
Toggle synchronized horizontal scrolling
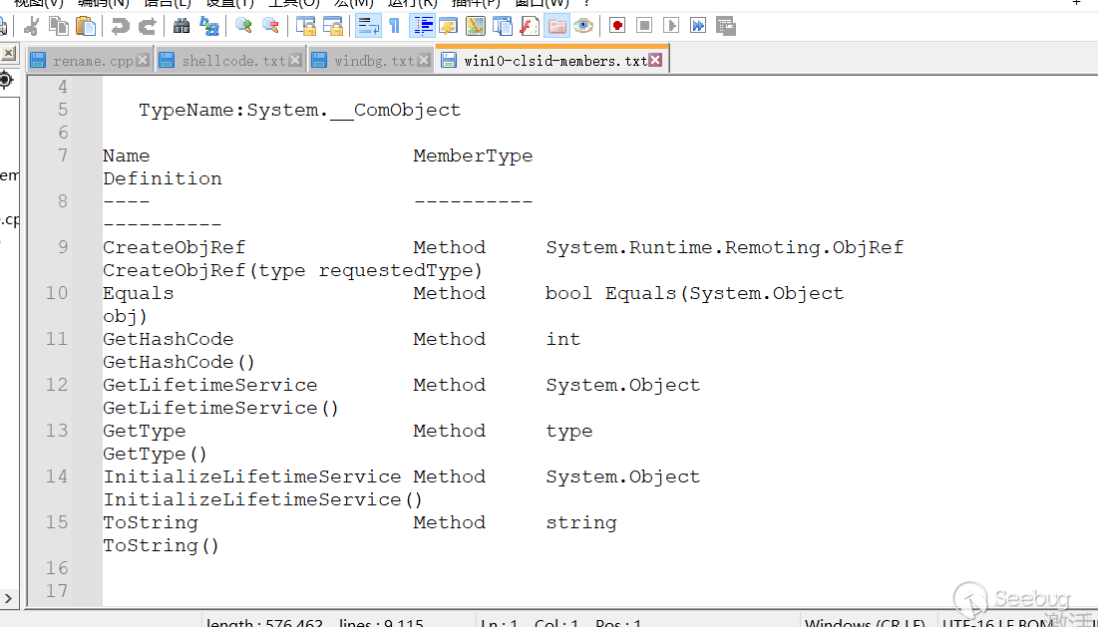[x=333, y=27]
